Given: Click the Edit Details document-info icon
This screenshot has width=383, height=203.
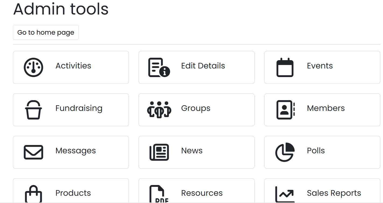Looking at the screenshot, I should (x=159, y=67).
